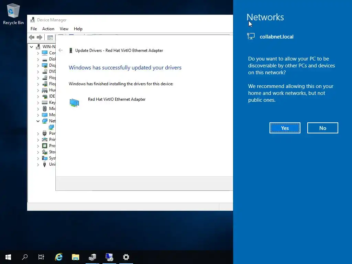Open taskbar Search
This screenshot has height=264, width=352.
(x=25, y=257)
